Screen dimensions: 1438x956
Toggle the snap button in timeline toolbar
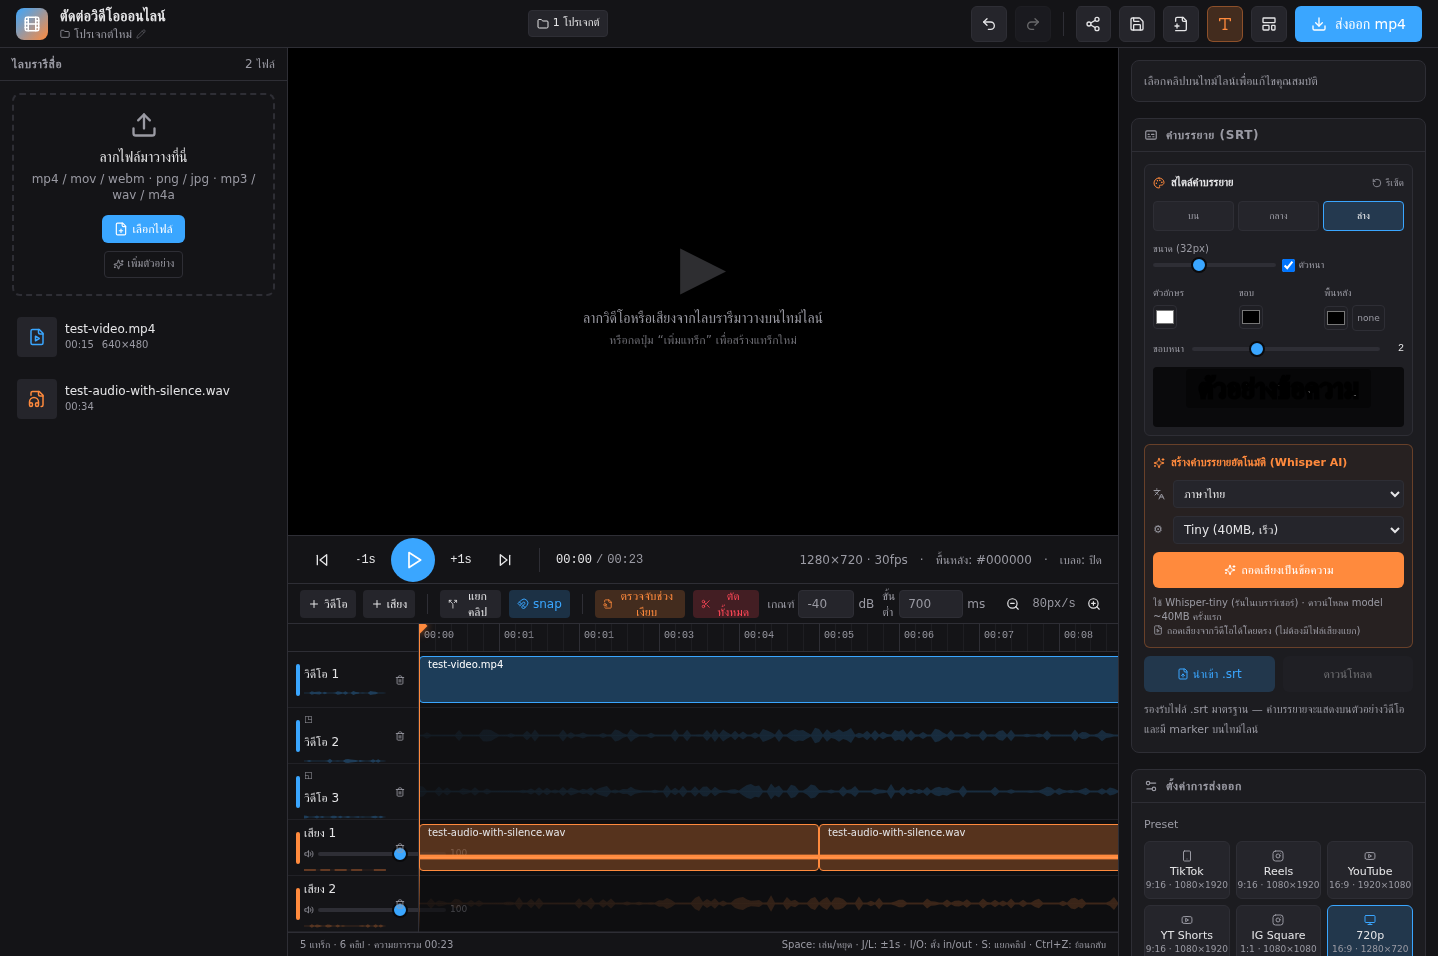(x=539, y=604)
